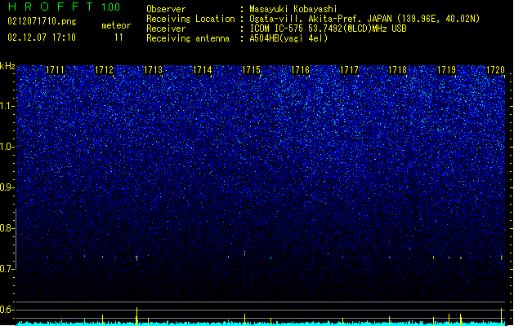Click the 0.9 frequency axis label
The image size is (514, 326).
click(x=7, y=187)
